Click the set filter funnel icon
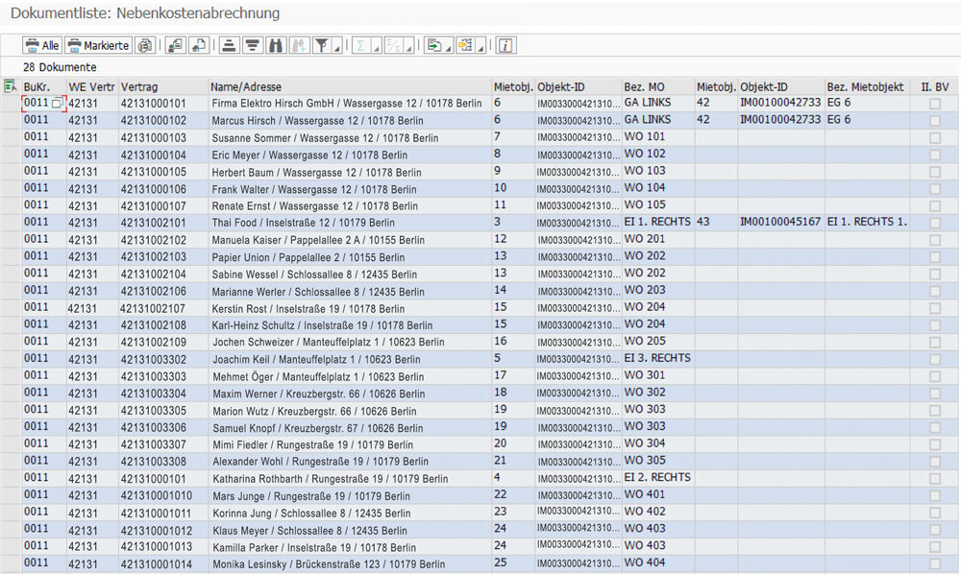The height and width of the screenshot is (574, 961). [322, 45]
